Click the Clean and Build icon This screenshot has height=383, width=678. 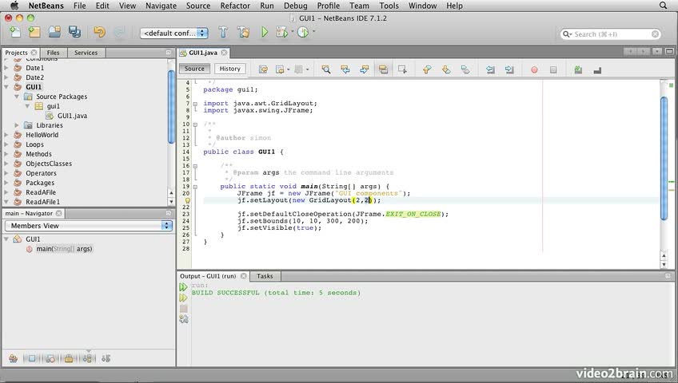(x=243, y=33)
